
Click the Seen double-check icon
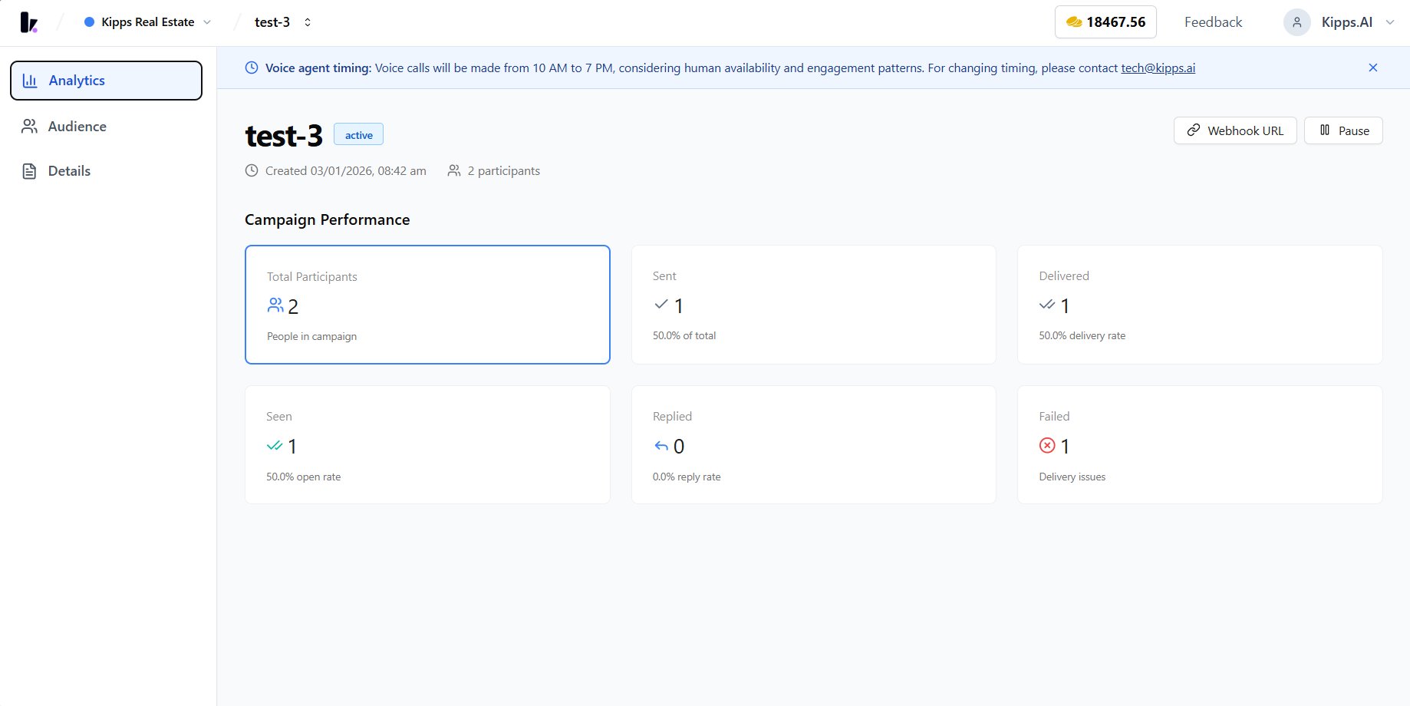tap(275, 446)
